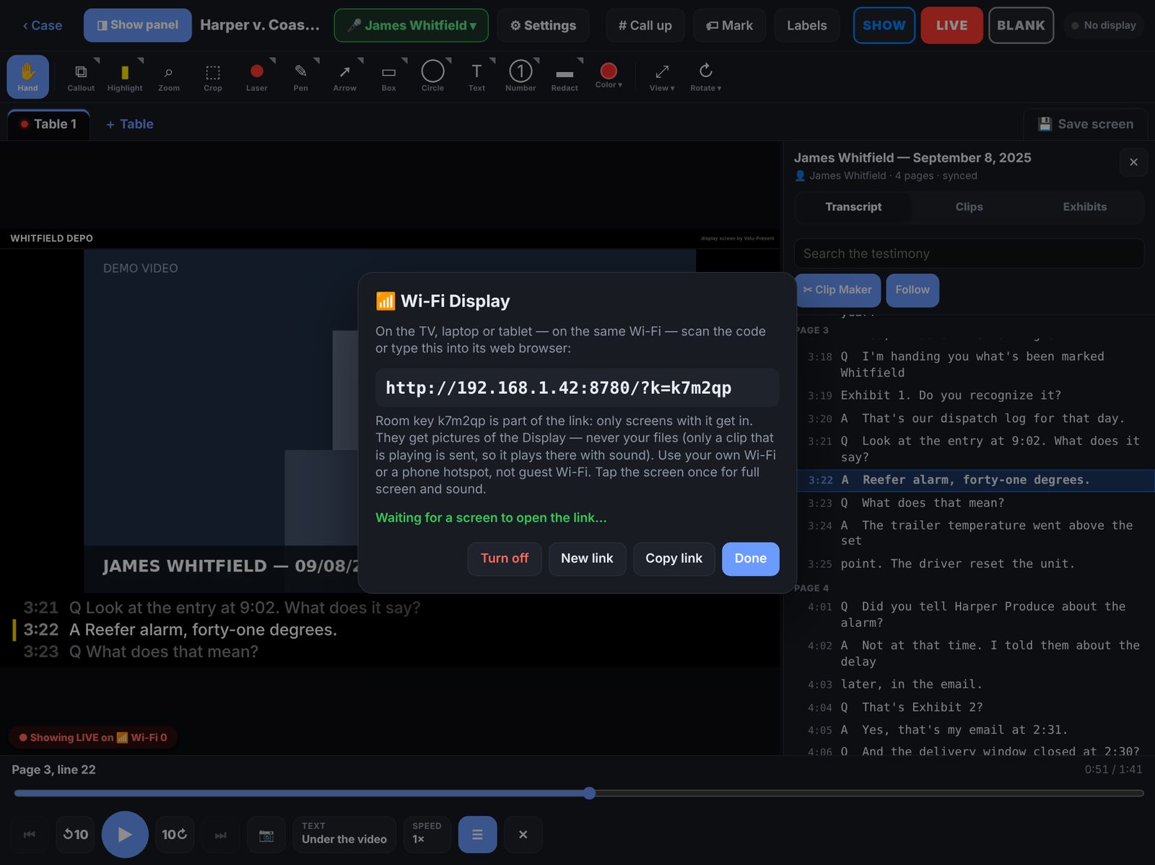Select the Pen drawing tool

click(x=301, y=76)
